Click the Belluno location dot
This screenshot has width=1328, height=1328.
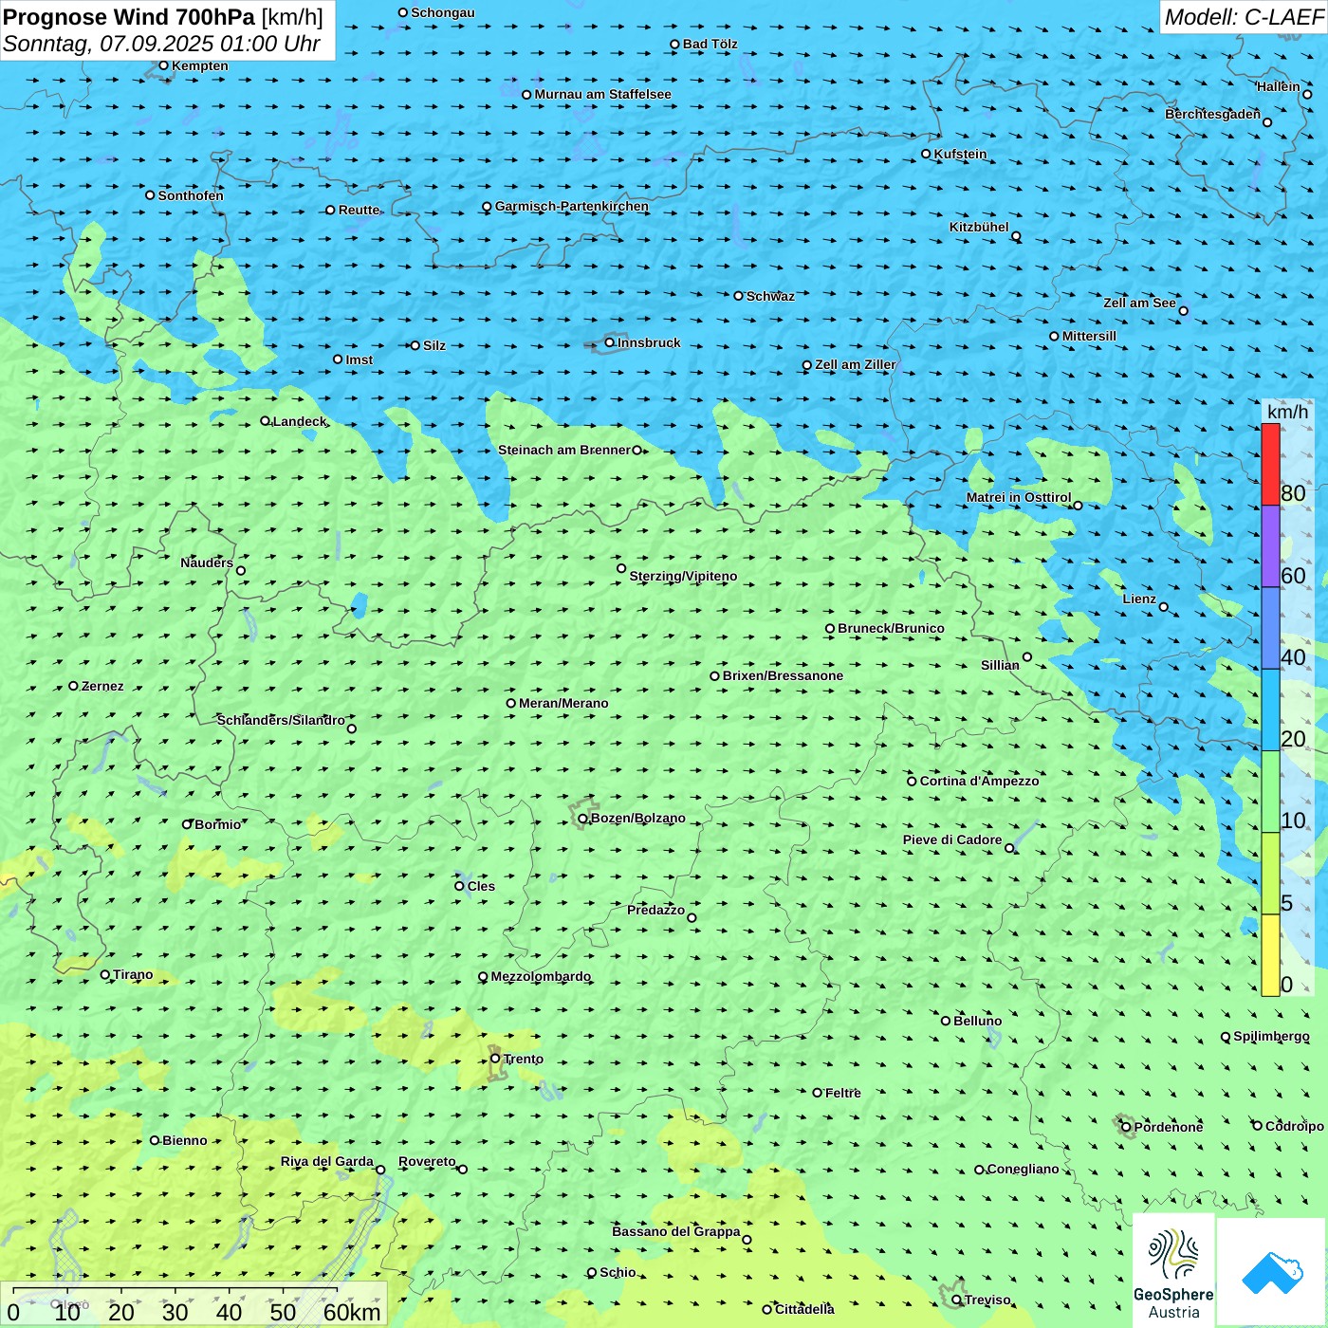[946, 1021]
